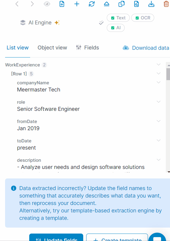Screen dimensions: 170x241
Task: Expand the companyName chevron
Action: (x=158, y=82)
